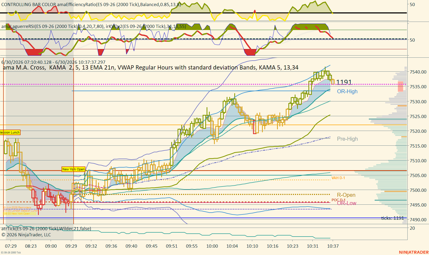Screen dimensions: 429x255
Task: Click the irKVOx2 indicator label
Action: (x=146, y=26)
